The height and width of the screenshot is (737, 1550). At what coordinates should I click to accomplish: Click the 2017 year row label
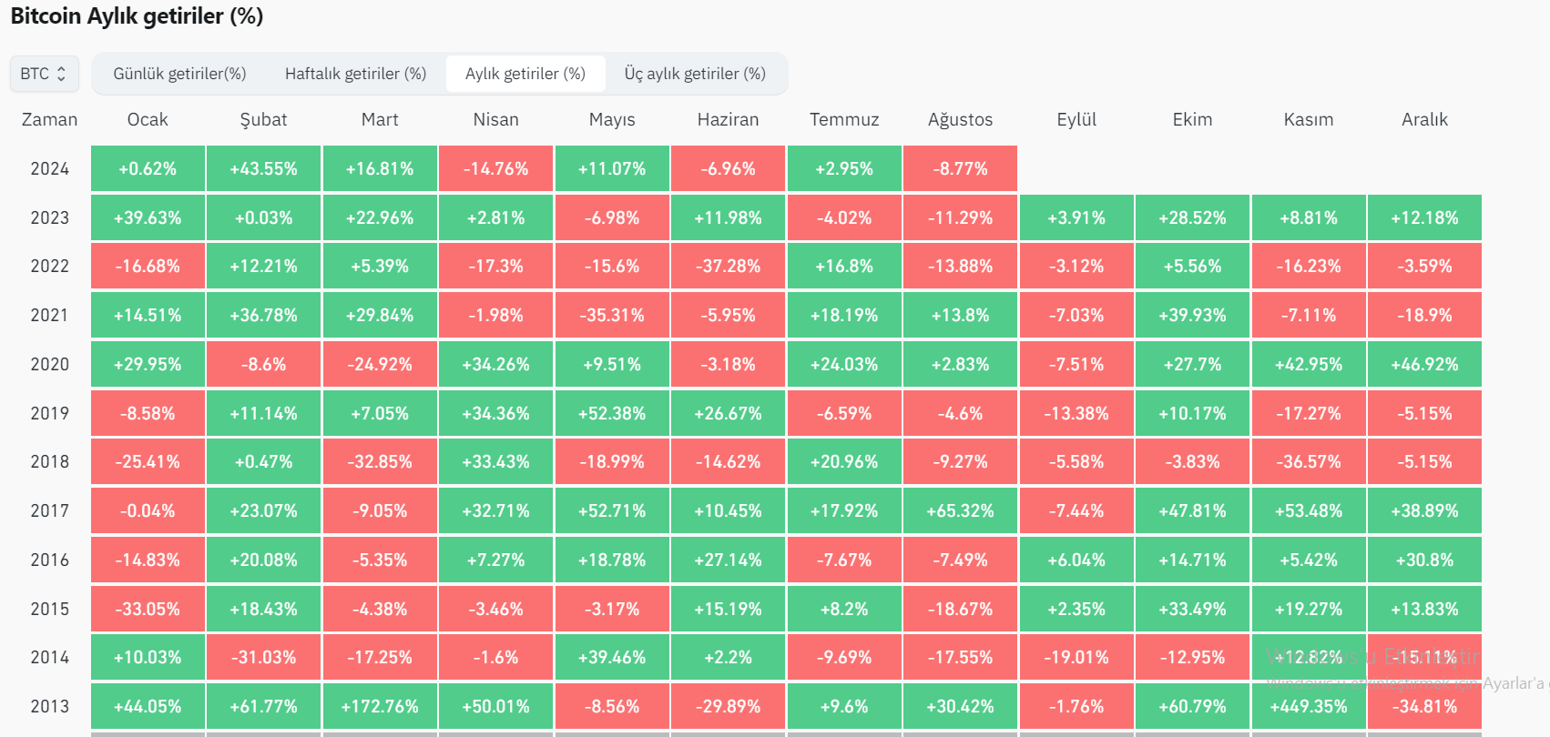pos(49,511)
